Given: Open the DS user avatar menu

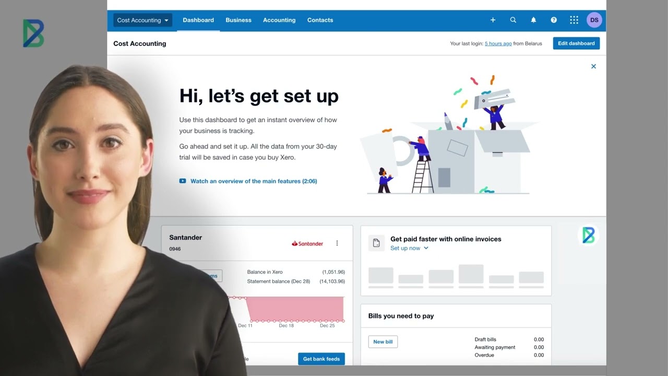Looking at the screenshot, I should [594, 20].
